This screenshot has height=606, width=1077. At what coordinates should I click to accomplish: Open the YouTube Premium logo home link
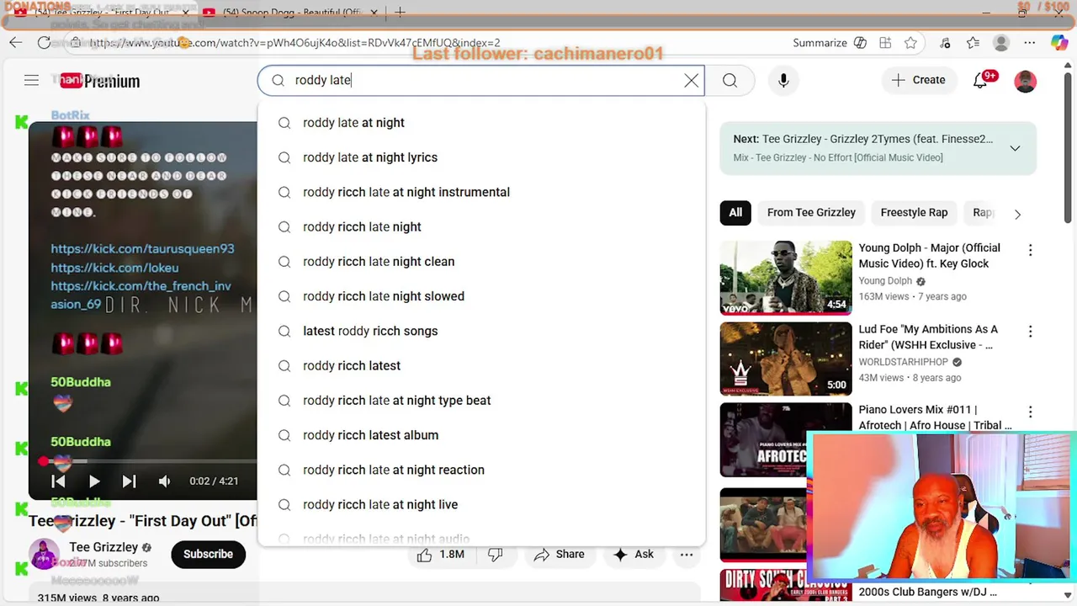pyautogui.click(x=99, y=81)
